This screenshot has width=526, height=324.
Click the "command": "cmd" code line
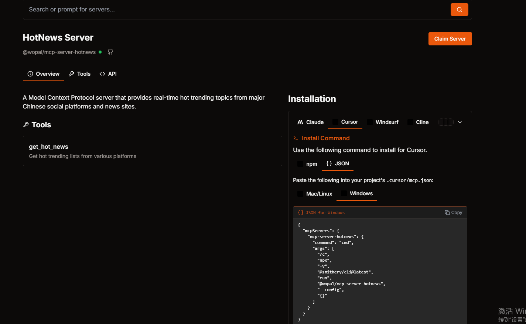point(333,242)
